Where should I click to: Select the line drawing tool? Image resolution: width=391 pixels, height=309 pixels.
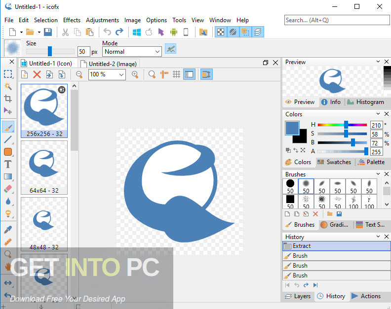(8, 139)
